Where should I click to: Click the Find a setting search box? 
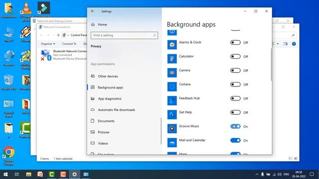pos(124,35)
